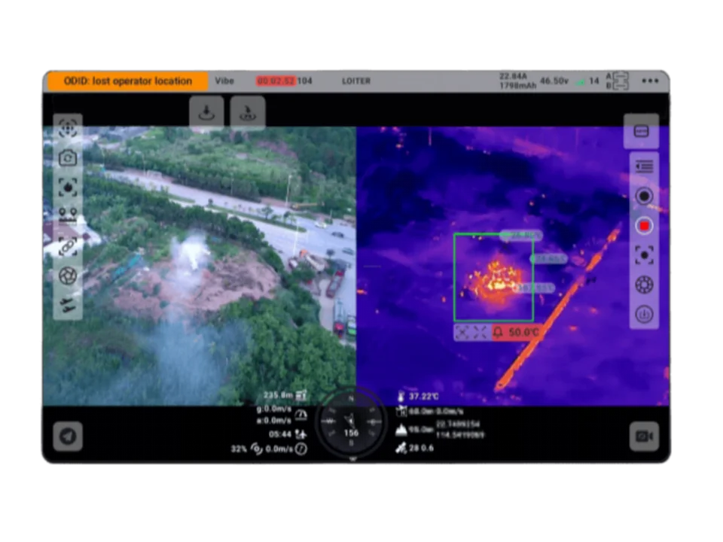Tap the focus target icon in right toolbar
The width and height of the screenshot is (723, 542).
644,255
